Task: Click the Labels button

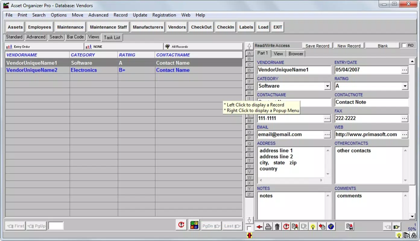Action: (x=246, y=27)
